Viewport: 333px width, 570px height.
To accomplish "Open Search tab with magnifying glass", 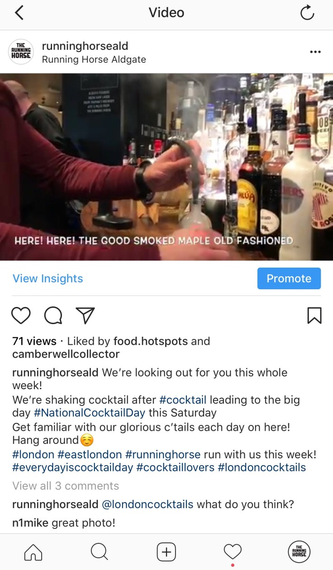I will 99,552.
